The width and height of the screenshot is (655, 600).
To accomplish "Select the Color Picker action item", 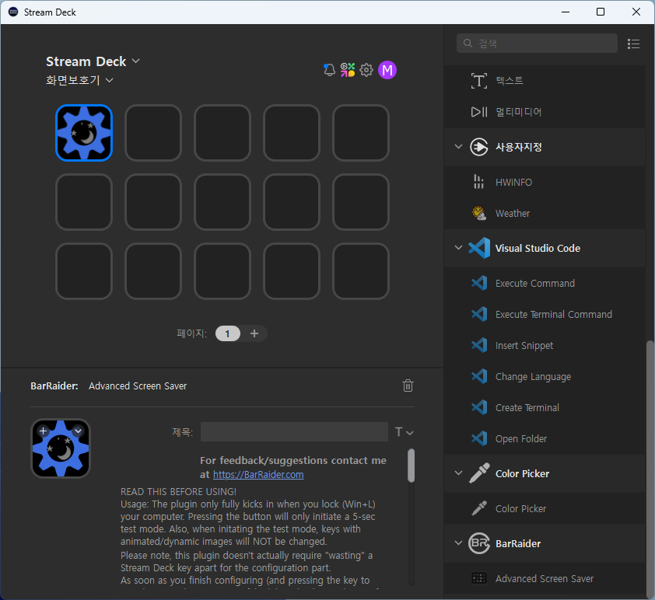I will point(545,508).
